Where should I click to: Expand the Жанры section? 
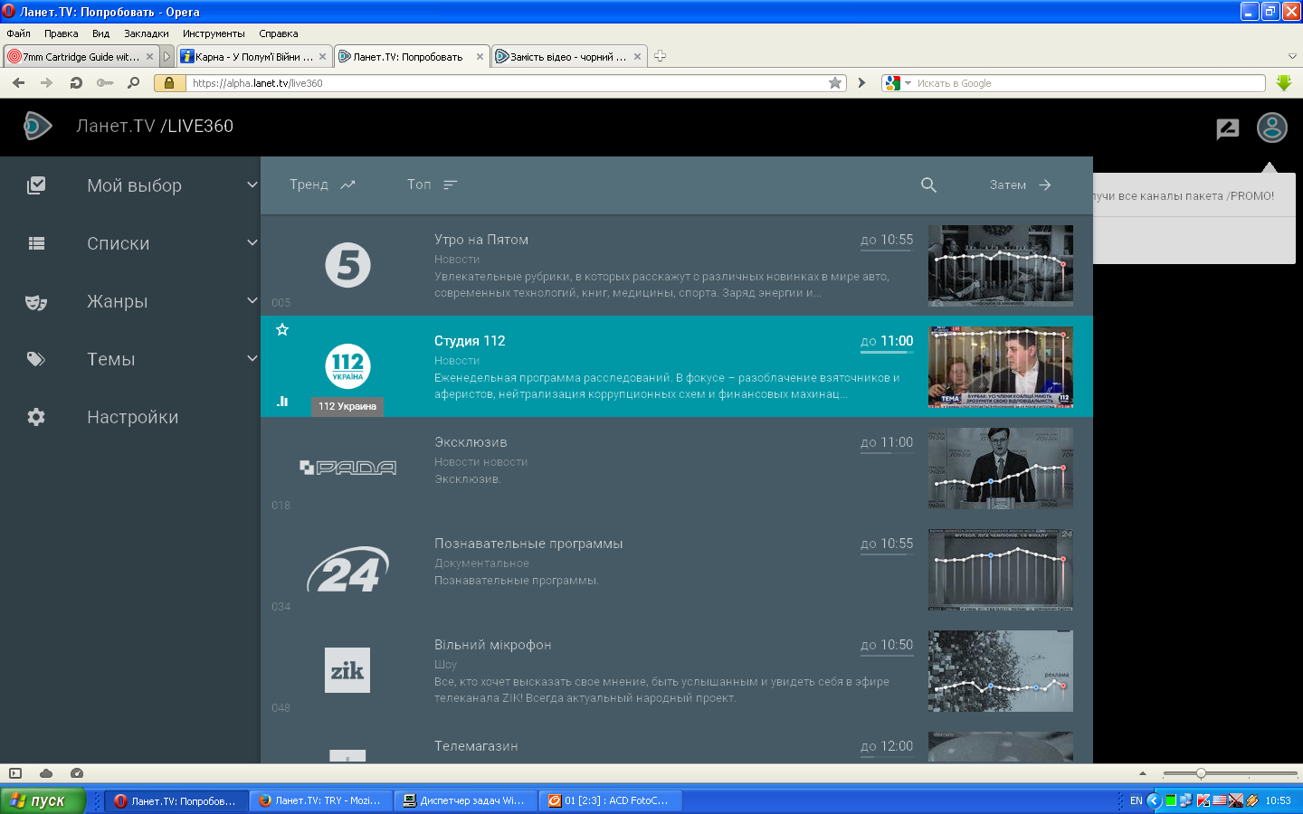tap(252, 301)
